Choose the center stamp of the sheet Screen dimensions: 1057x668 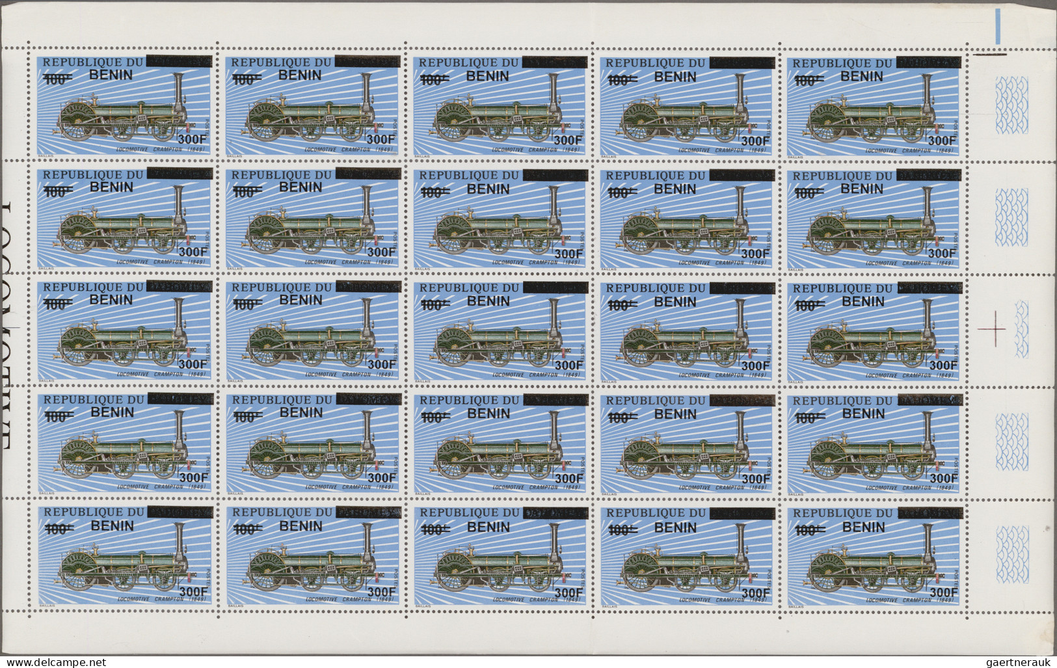(500, 330)
